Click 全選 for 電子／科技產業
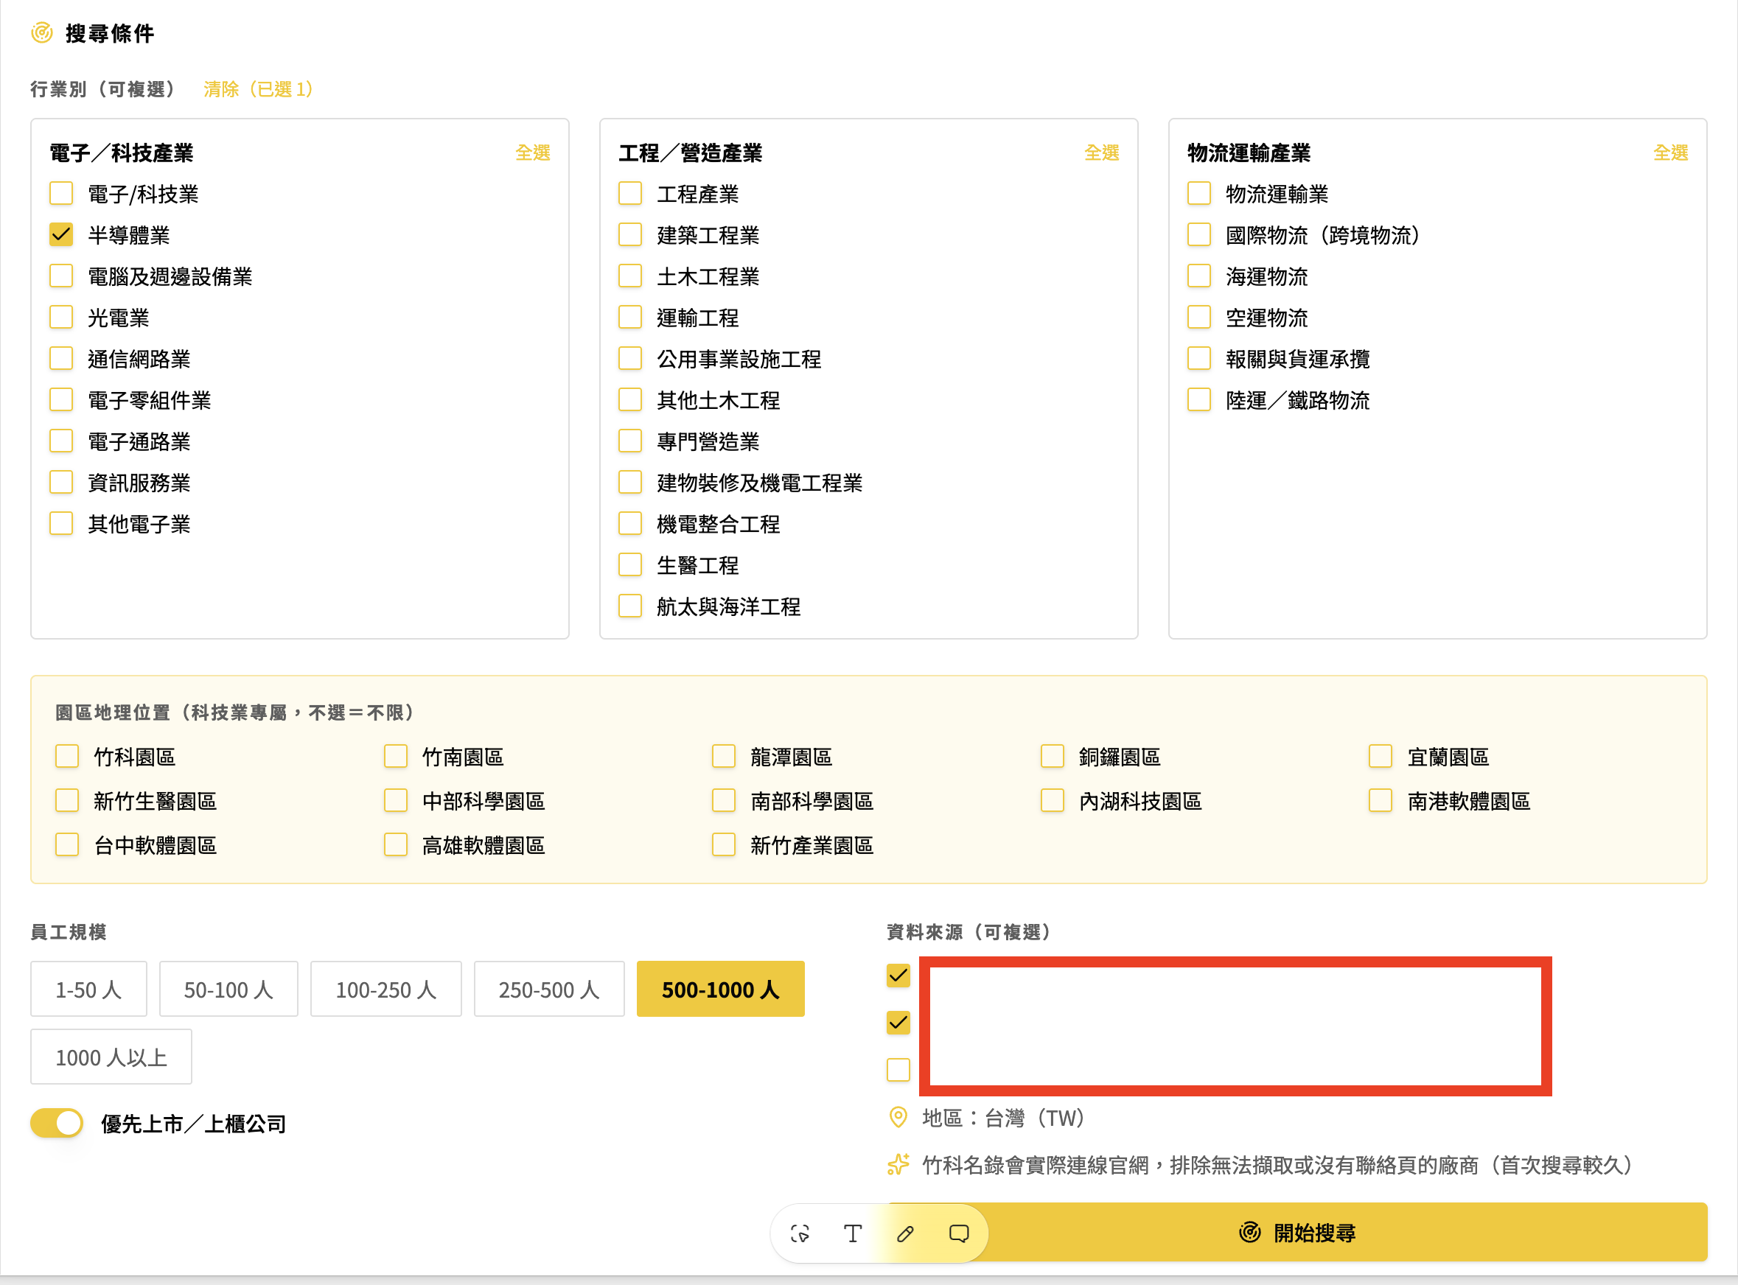The height and width of the screenshot is (1285, 1738). click(533, 153)
